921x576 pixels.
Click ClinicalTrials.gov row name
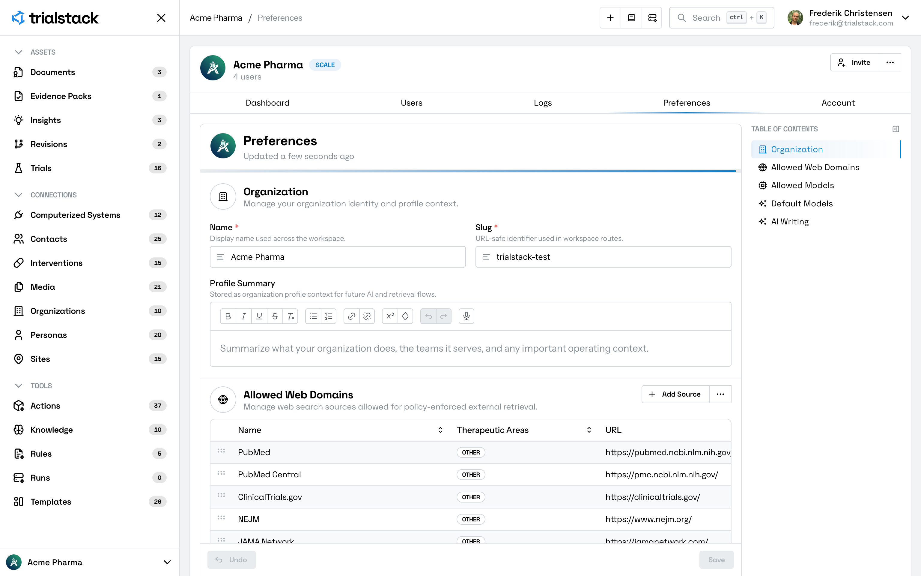click(x=270, y=497)
